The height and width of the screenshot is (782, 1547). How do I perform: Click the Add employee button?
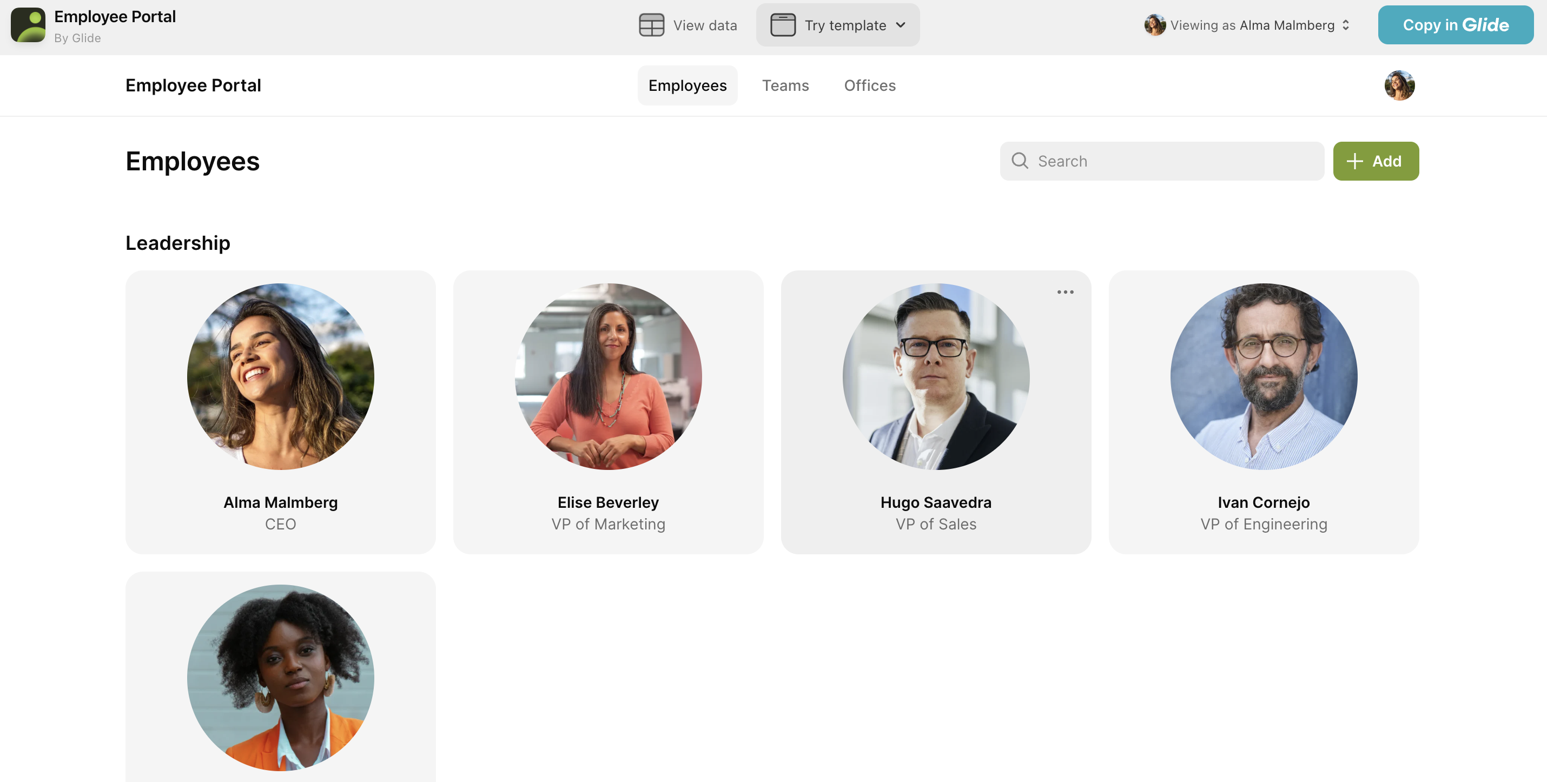(x=1375, y=161)
